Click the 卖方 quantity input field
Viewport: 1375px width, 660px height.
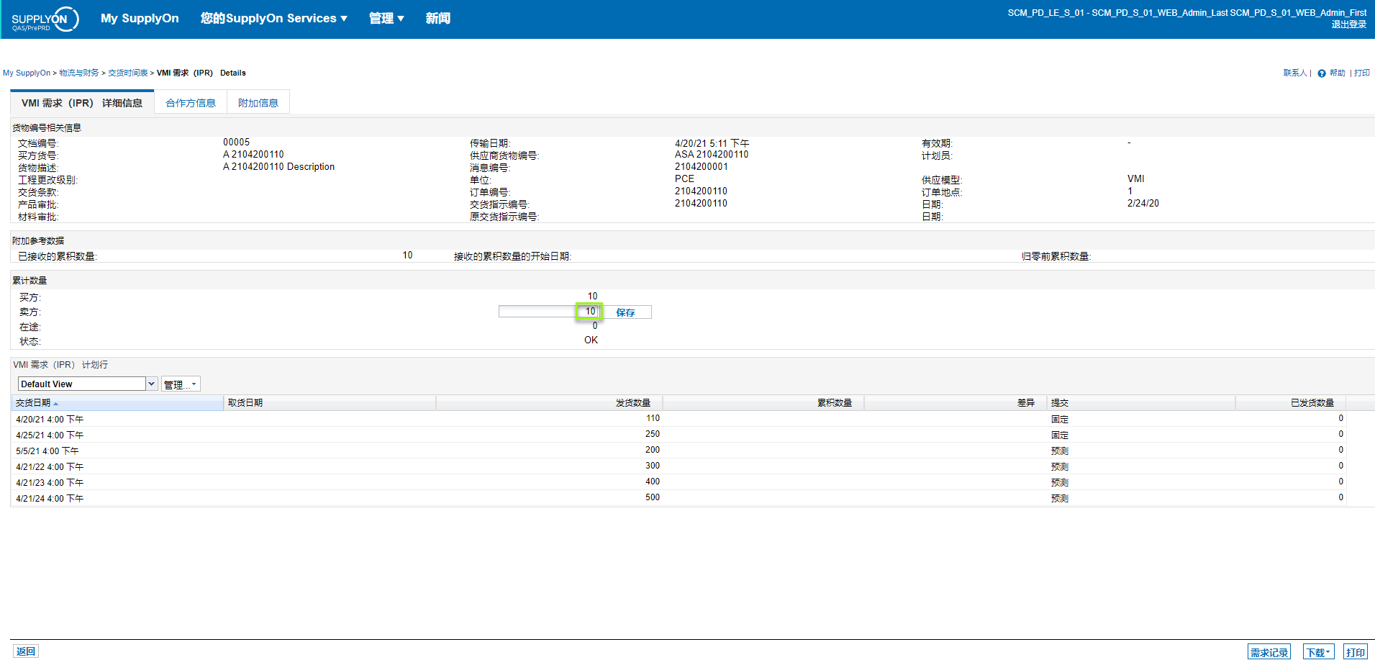coord(549,312)
